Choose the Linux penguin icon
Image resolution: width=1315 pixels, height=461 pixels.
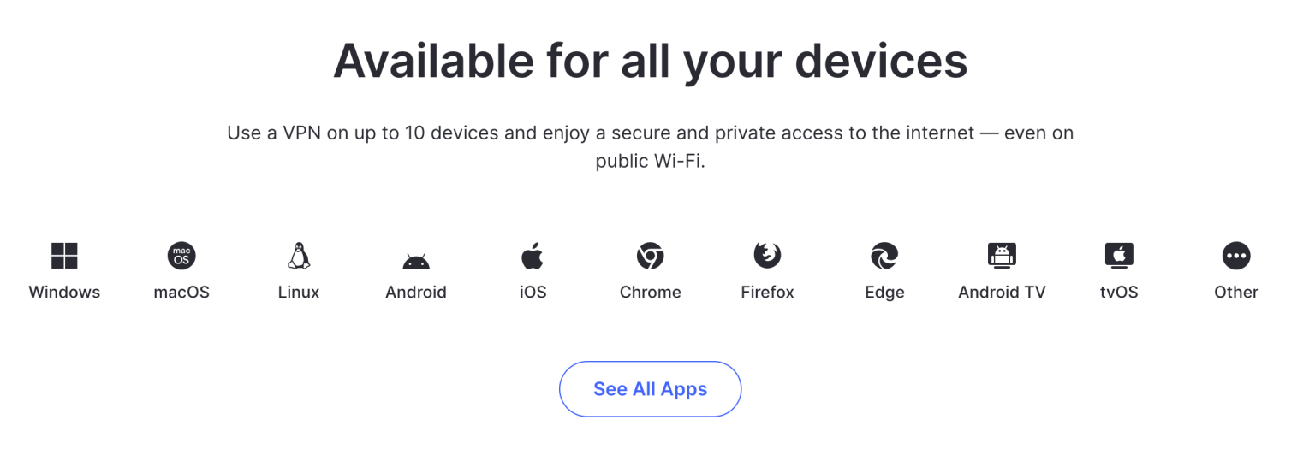point(299,255)
